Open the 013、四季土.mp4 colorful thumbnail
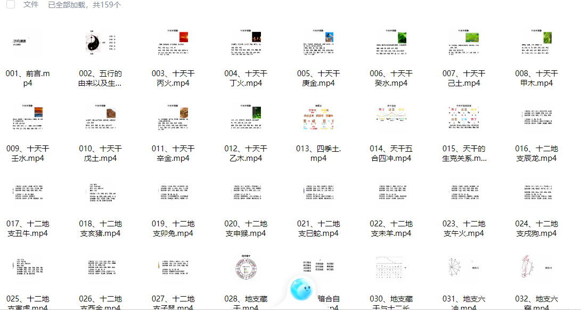This screenshot has width=581, height=310. [x=318, y=118]
